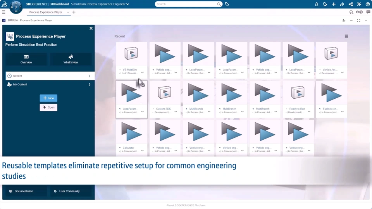Click About 3DEXPERIENCE Platform link
Viewport: 372px width, 209px height.
pyautogui.click(x=186, y=206)
